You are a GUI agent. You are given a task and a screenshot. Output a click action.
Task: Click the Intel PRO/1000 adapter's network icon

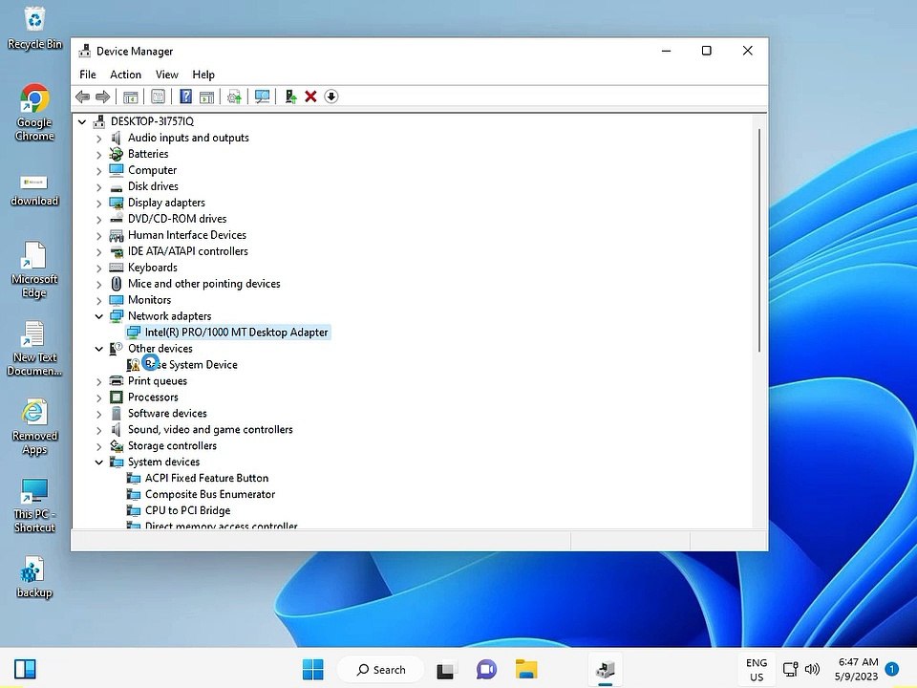134,333
